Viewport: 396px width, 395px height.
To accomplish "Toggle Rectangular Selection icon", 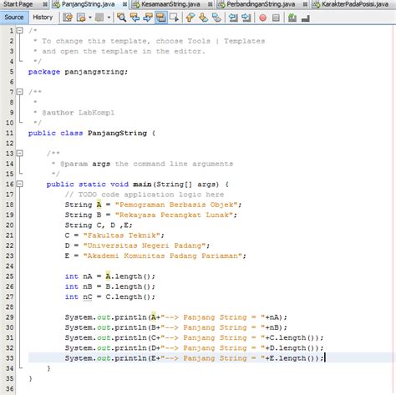I will pos(174,18).
